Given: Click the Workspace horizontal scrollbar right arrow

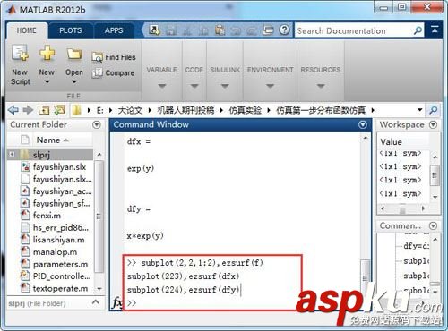Looking at the screenshot, I should [423, 208].
